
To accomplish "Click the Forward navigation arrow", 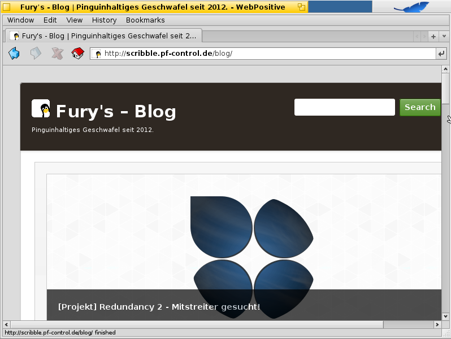I will [36, 54].
